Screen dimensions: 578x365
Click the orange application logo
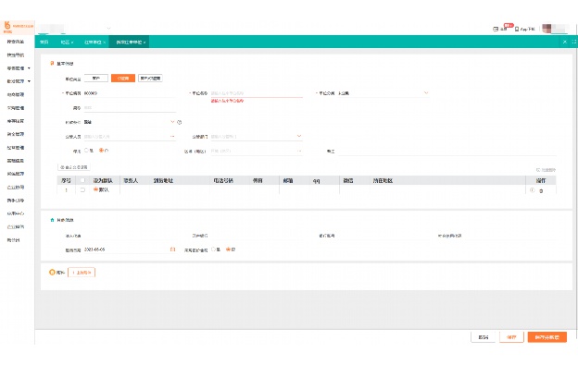click(7, 25)
